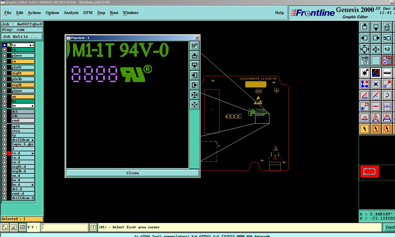Viewport: 395px width, 237px height.
Task: Click the arrow in red rectangle select icon
Action: 376,129
